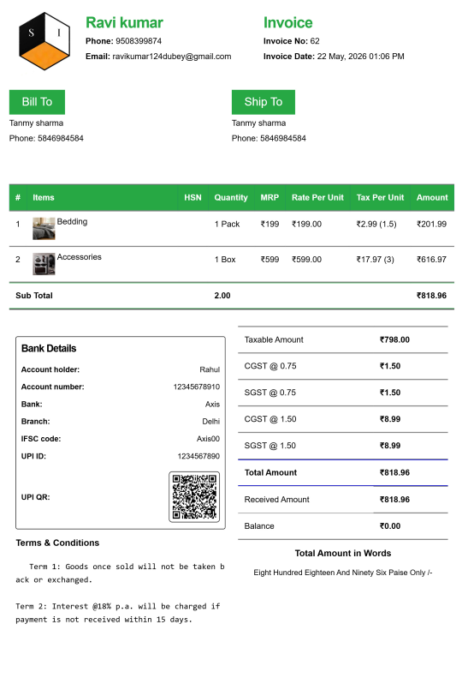Click the amount ₹201.99
Screen dimensions: 462x678
tap(431, 224)
